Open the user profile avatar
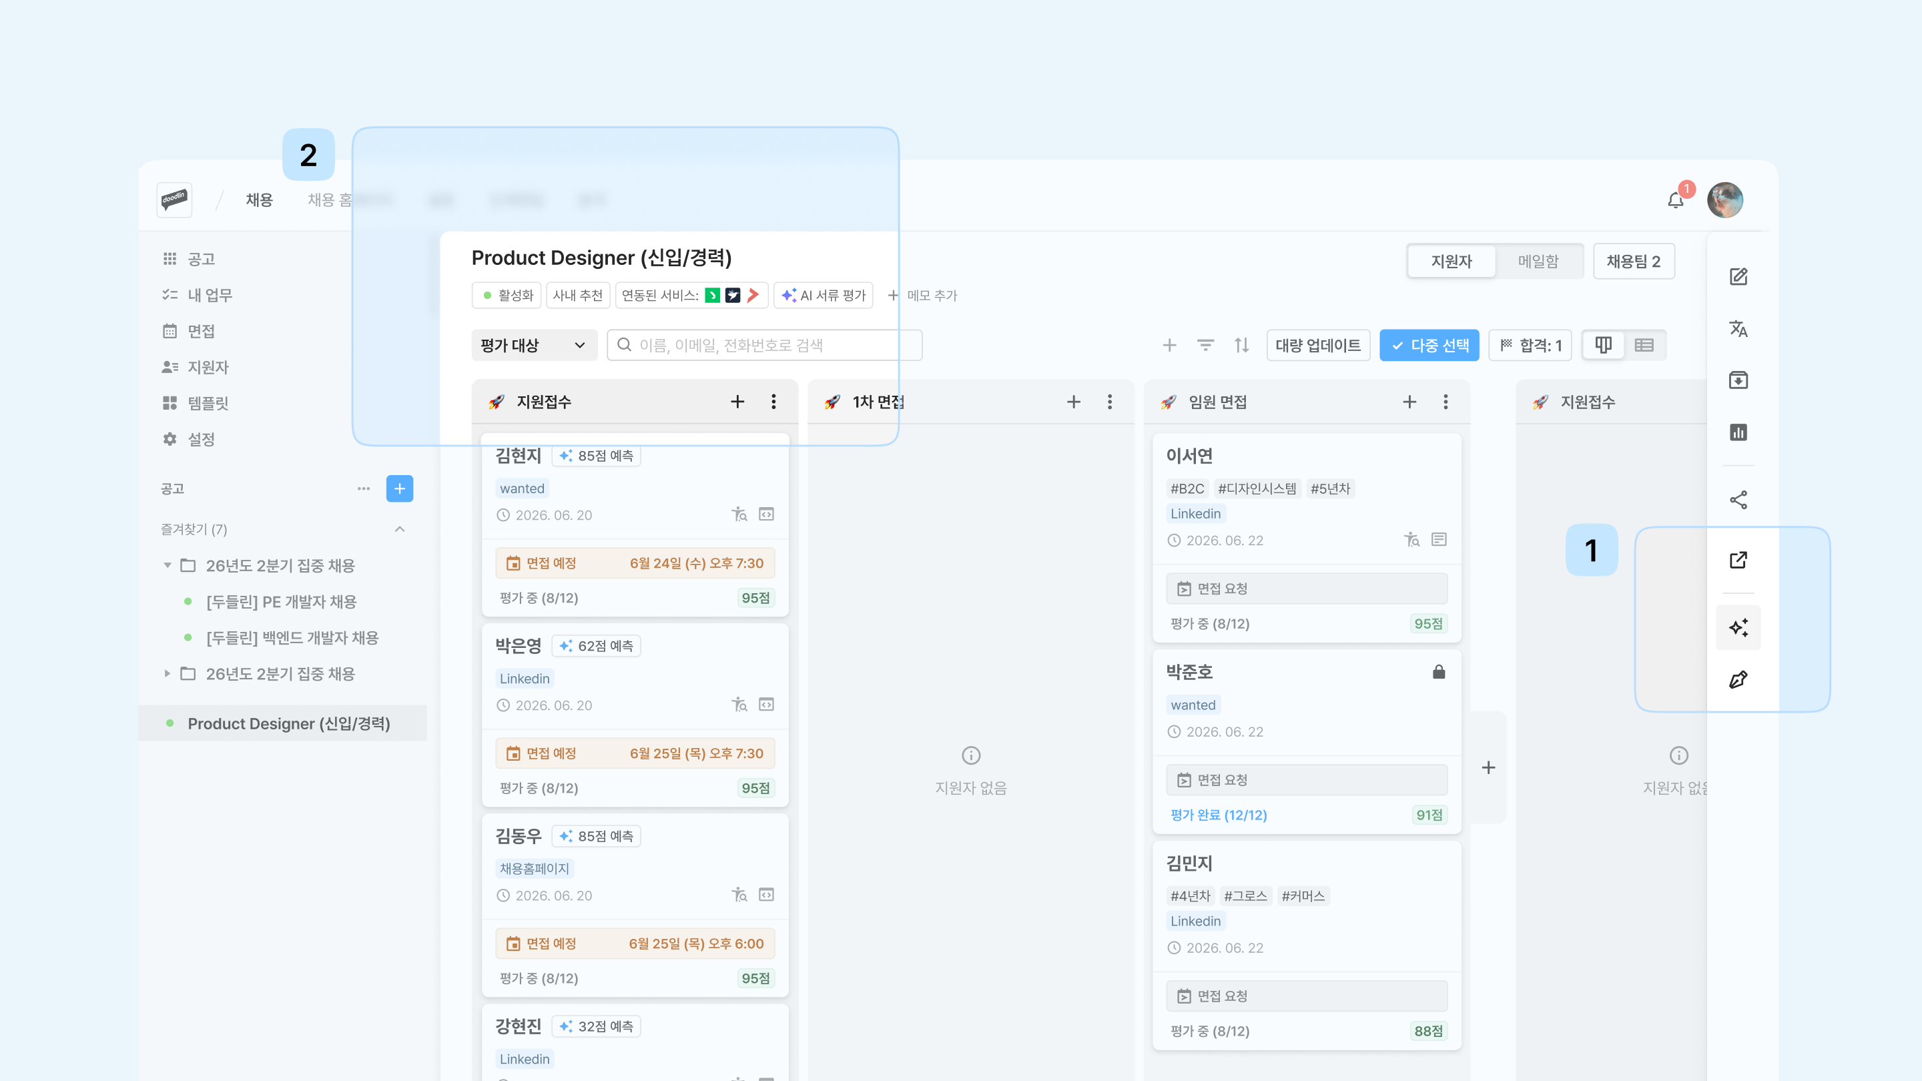The image size is (1922, 1081). 1725,200
